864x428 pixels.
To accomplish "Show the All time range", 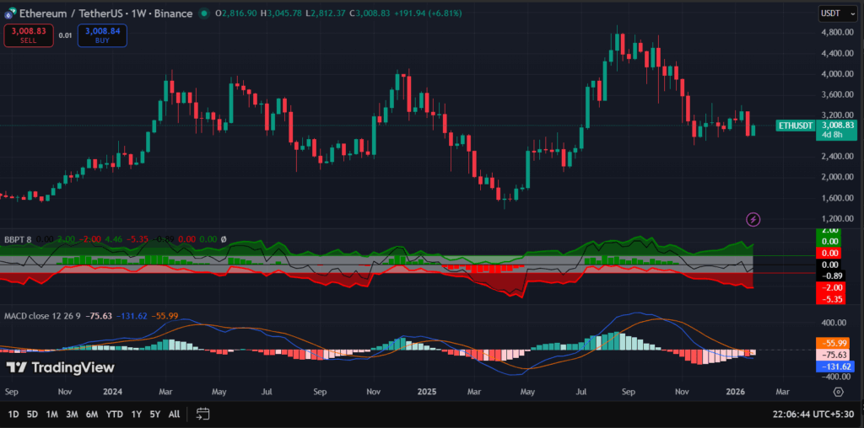I will 174,414.
